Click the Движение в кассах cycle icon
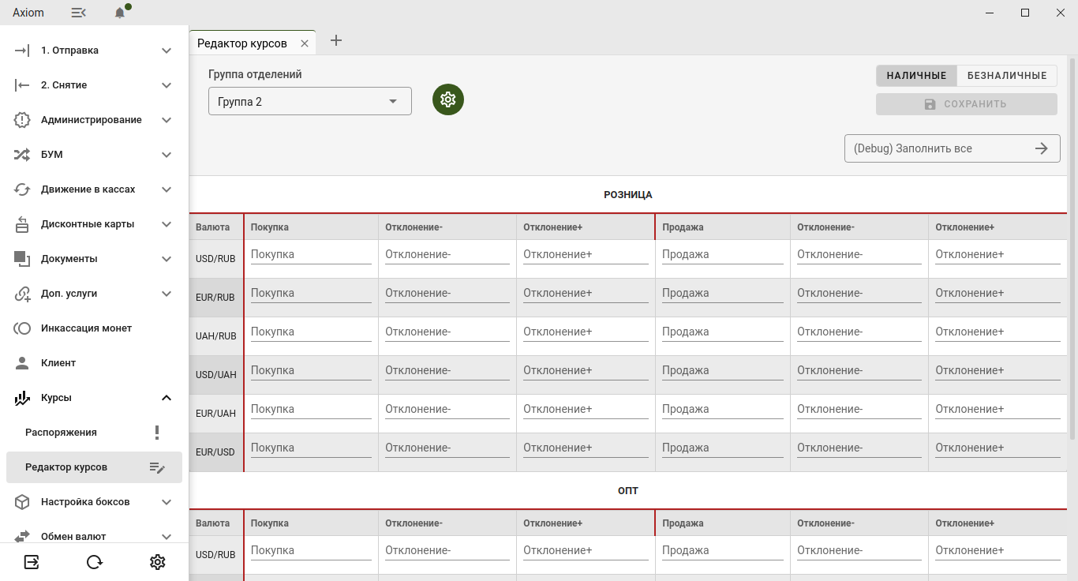The height and width of the screenshot is (581, 1078). tap(22, 189)
